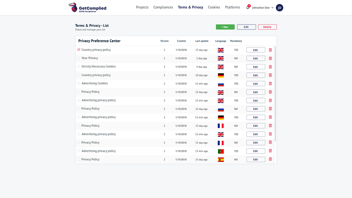Image resolution: width=352 pixels, height=198 pixels.
Task: Delete Your Privacy row with trash icon
Action: coord(270,58)
